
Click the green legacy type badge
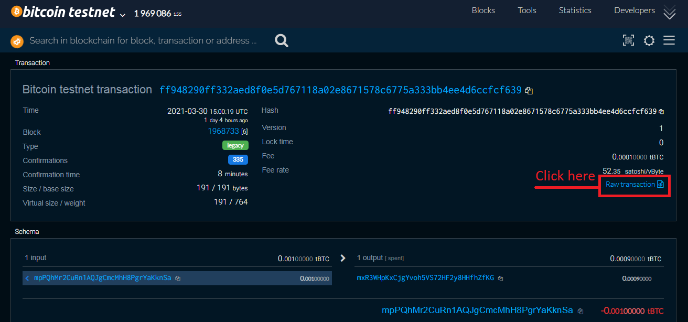click(235, 145)
